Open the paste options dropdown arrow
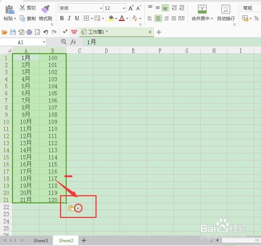The height and width of the screenshot is (246, 261). point(78,208)
